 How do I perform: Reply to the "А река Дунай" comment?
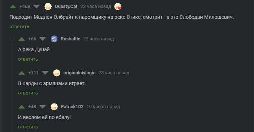point(28,59)
